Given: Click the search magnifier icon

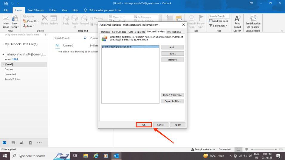Looking at the screenshot, I should click(x=85, y=38).
